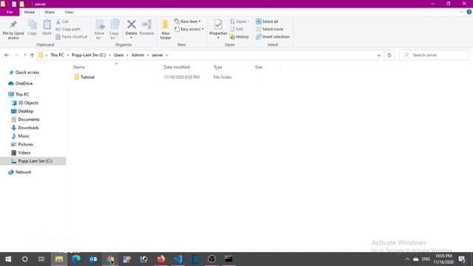Switch to the View ribbon tab
The width and height of the screenshot is (473, 266).
69,12
